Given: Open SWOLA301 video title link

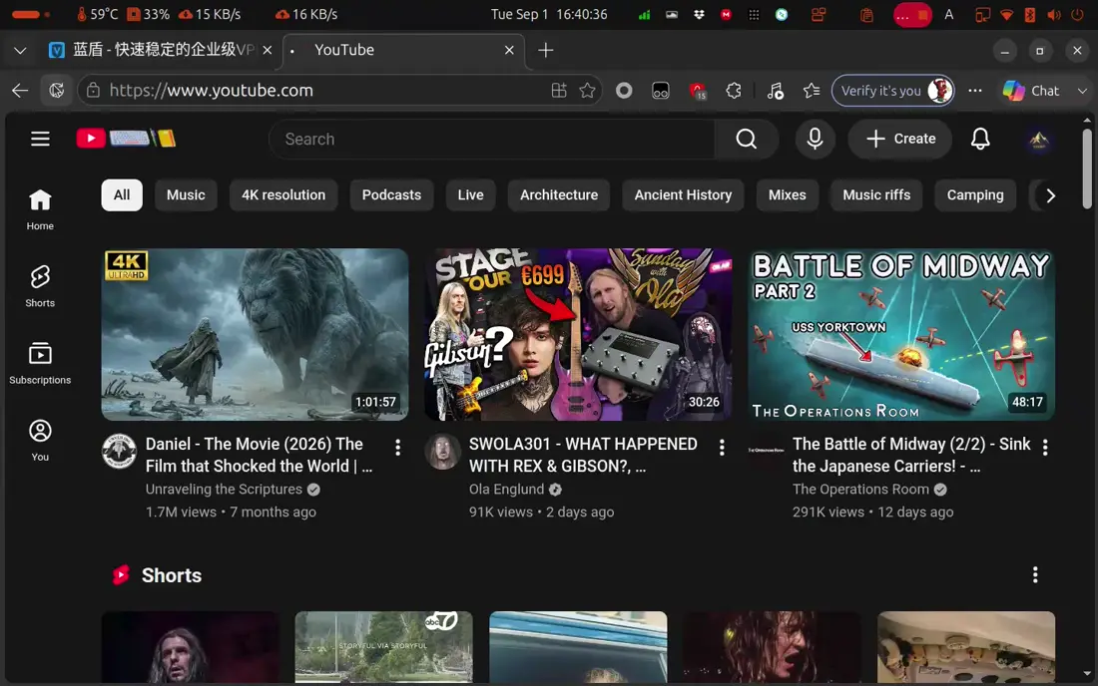Looking at the screenshot, I should coord(583,455).
